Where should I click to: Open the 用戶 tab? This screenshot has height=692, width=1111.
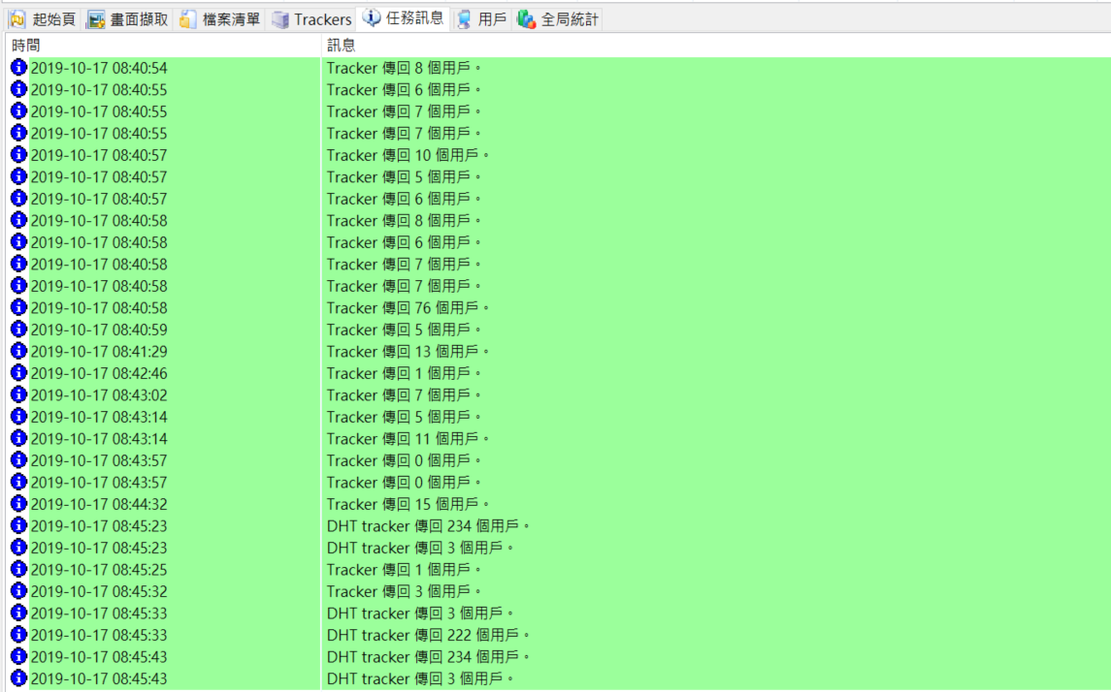point(482,19)
